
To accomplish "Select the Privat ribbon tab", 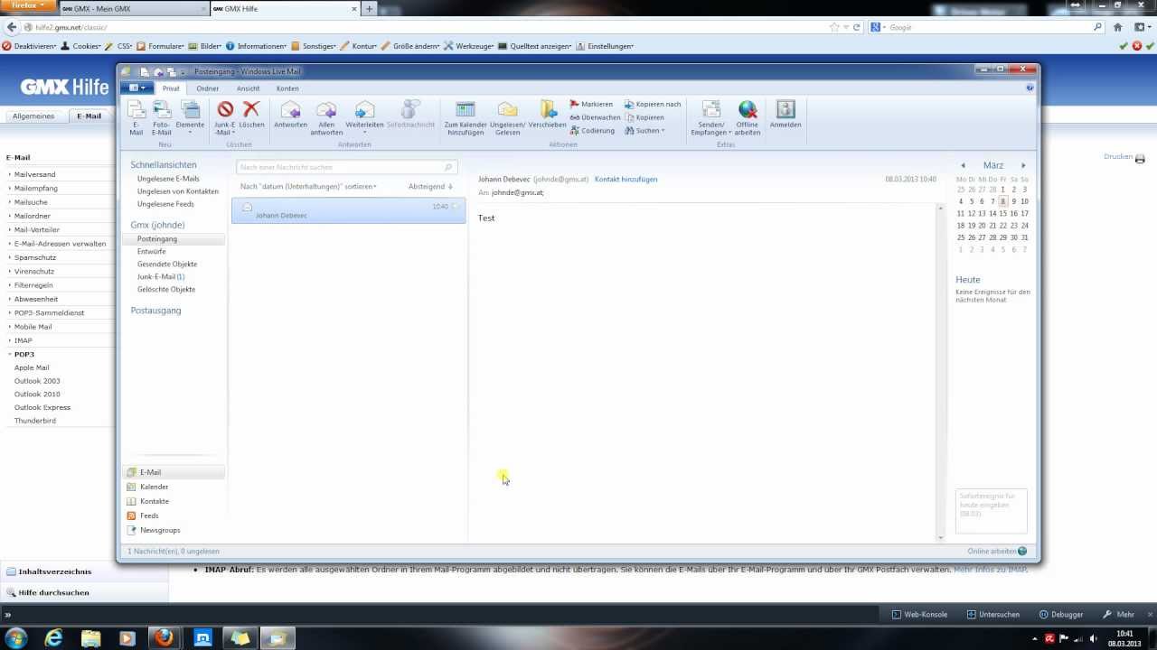I will point(171,88).
